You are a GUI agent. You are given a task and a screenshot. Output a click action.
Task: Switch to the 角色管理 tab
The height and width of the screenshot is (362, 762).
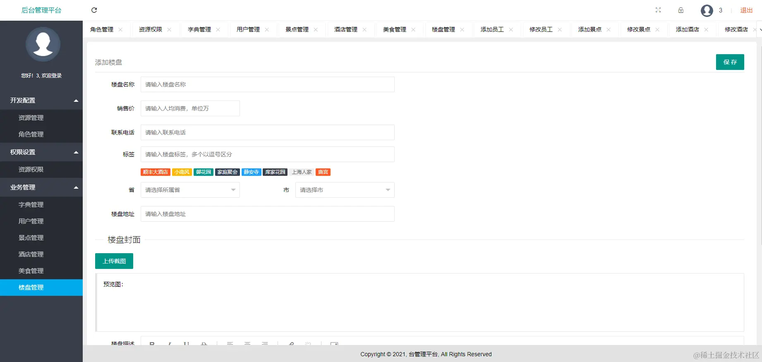pyautogui.click(x=102, y=29)
